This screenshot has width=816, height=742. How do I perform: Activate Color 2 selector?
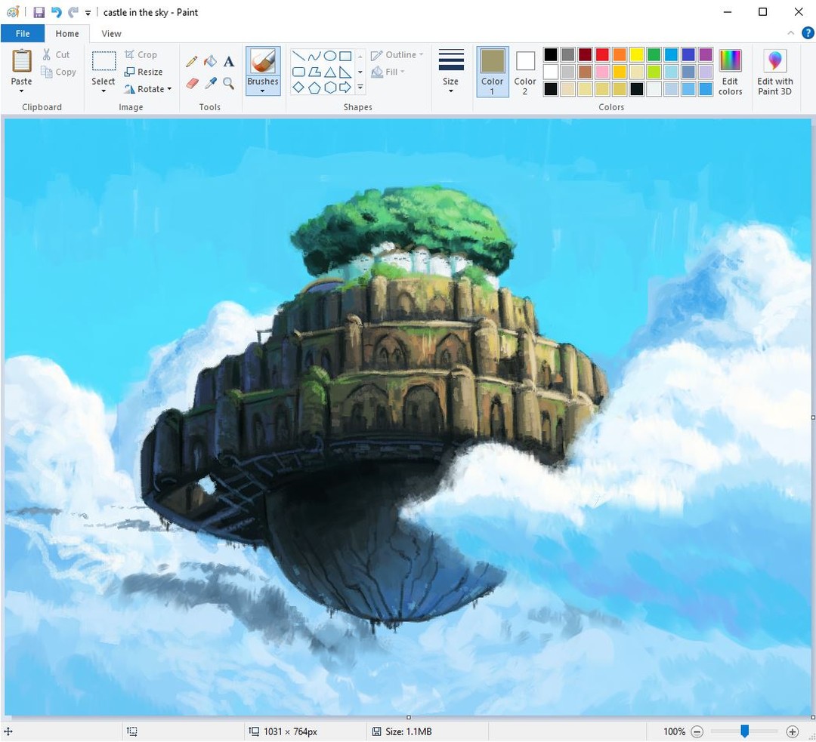click(x=525, y=72)
